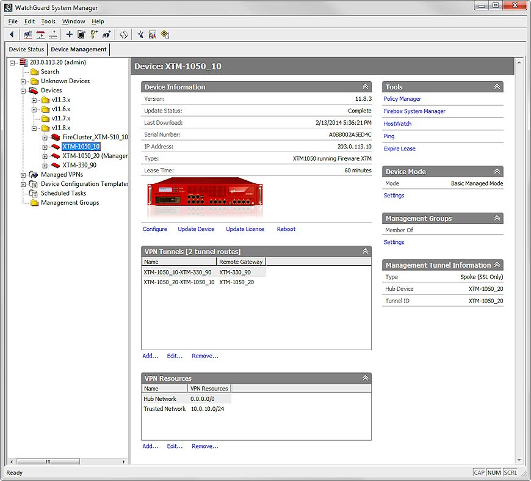This screenshot has width=531, height=481.
Task: Click the Expire Lease link
Action: [399, 149]
